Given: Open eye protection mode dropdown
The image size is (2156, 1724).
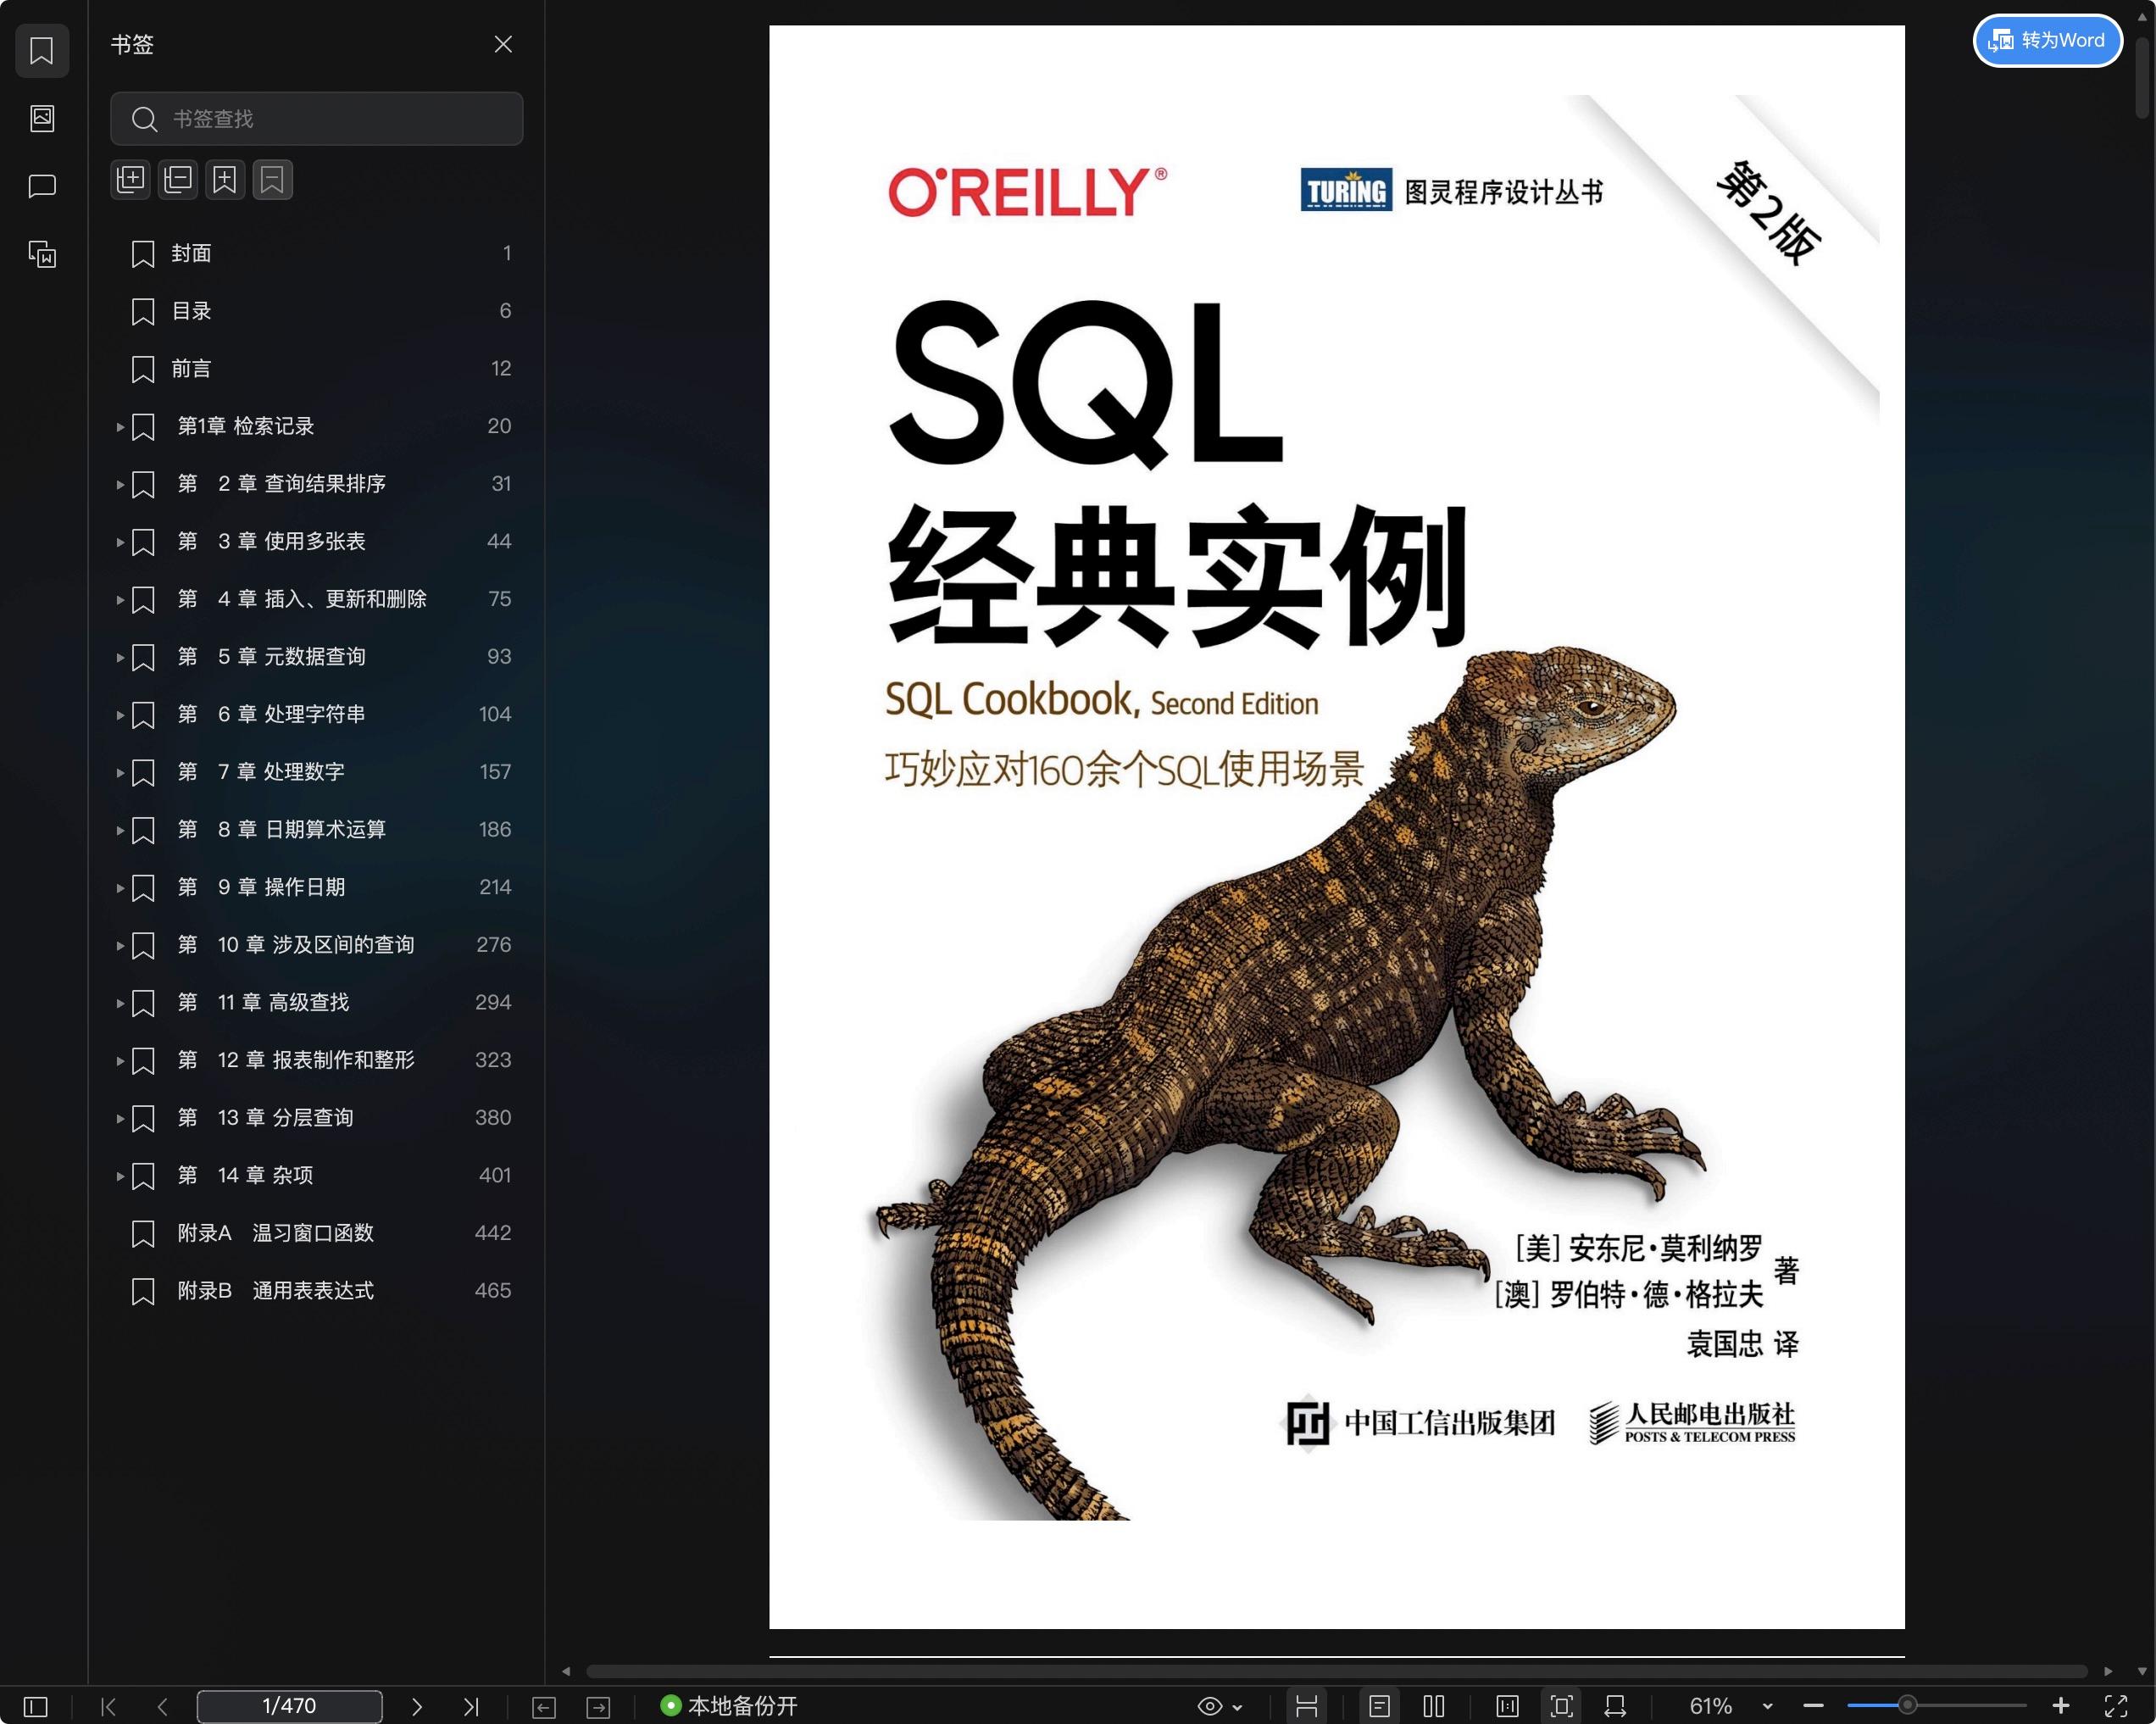Looking at the screenshot, I should tap(1220, 1706).
